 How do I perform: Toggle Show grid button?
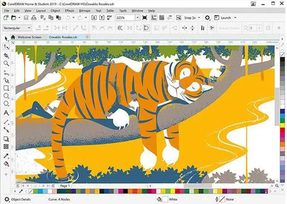pyautogui.click(x=161, y=18)
